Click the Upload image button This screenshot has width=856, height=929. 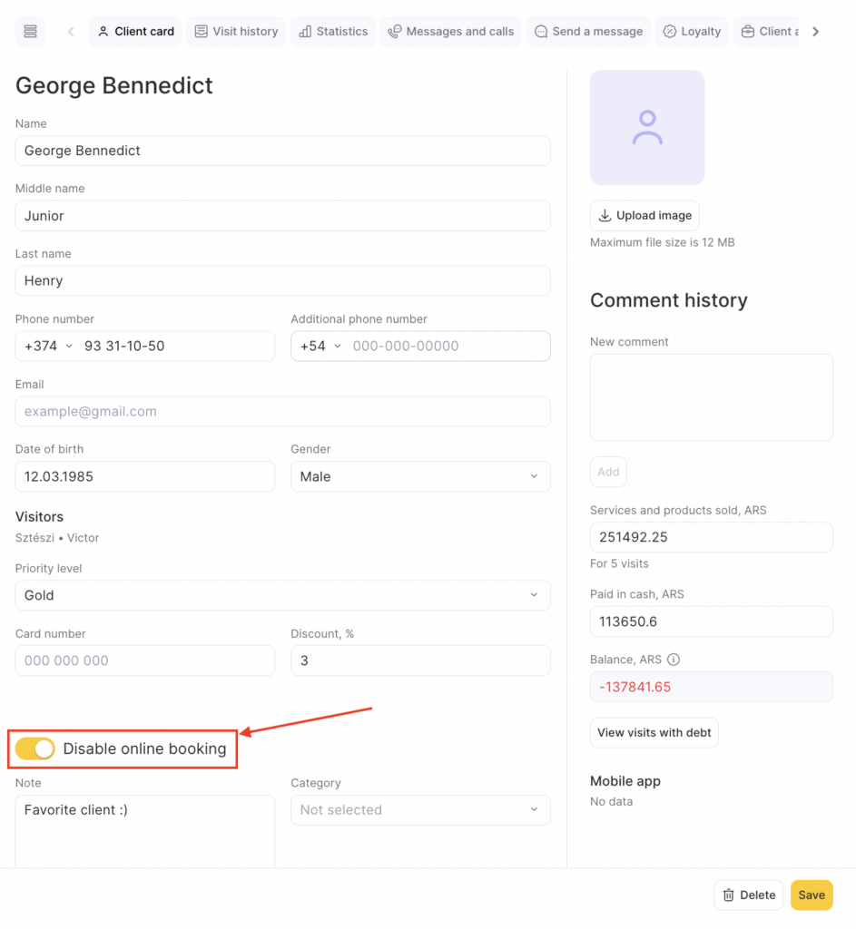click(644, 216)
